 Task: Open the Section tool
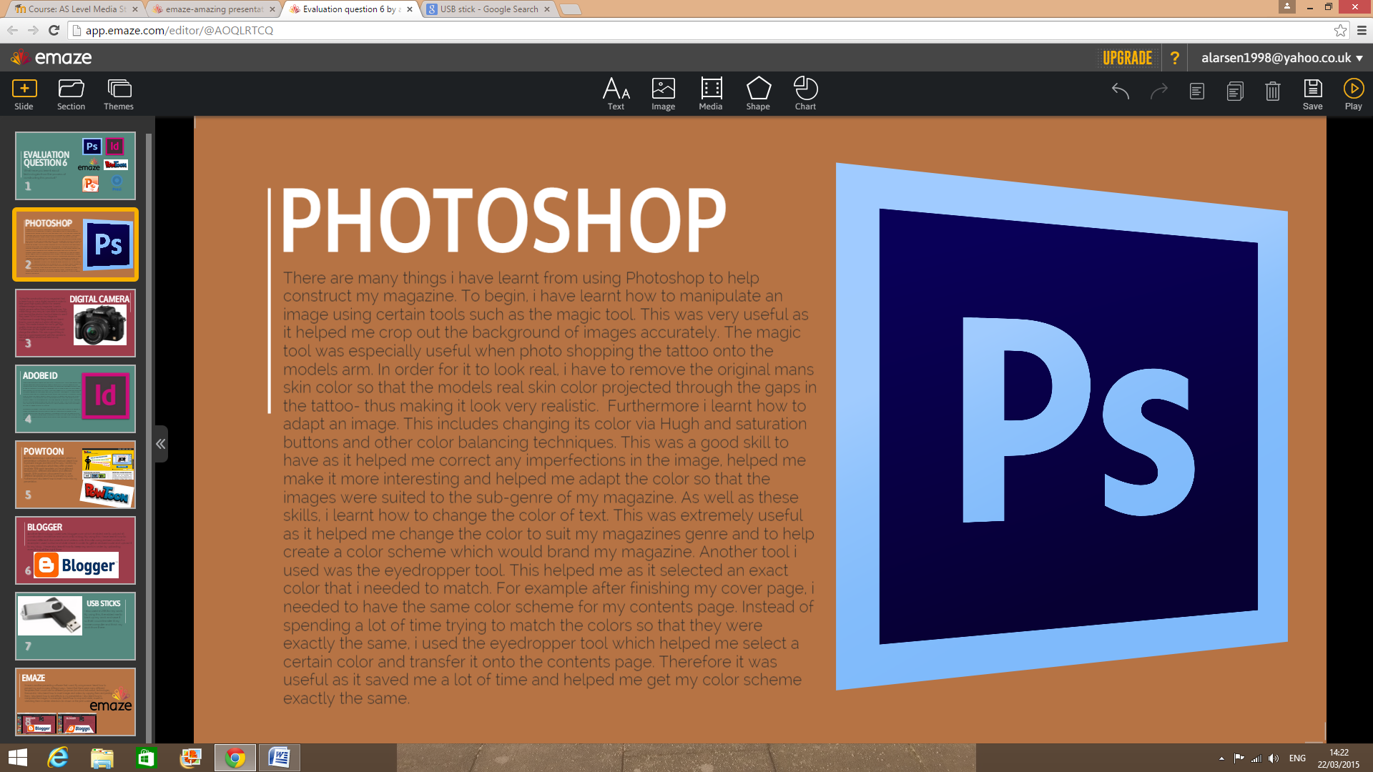71,94
